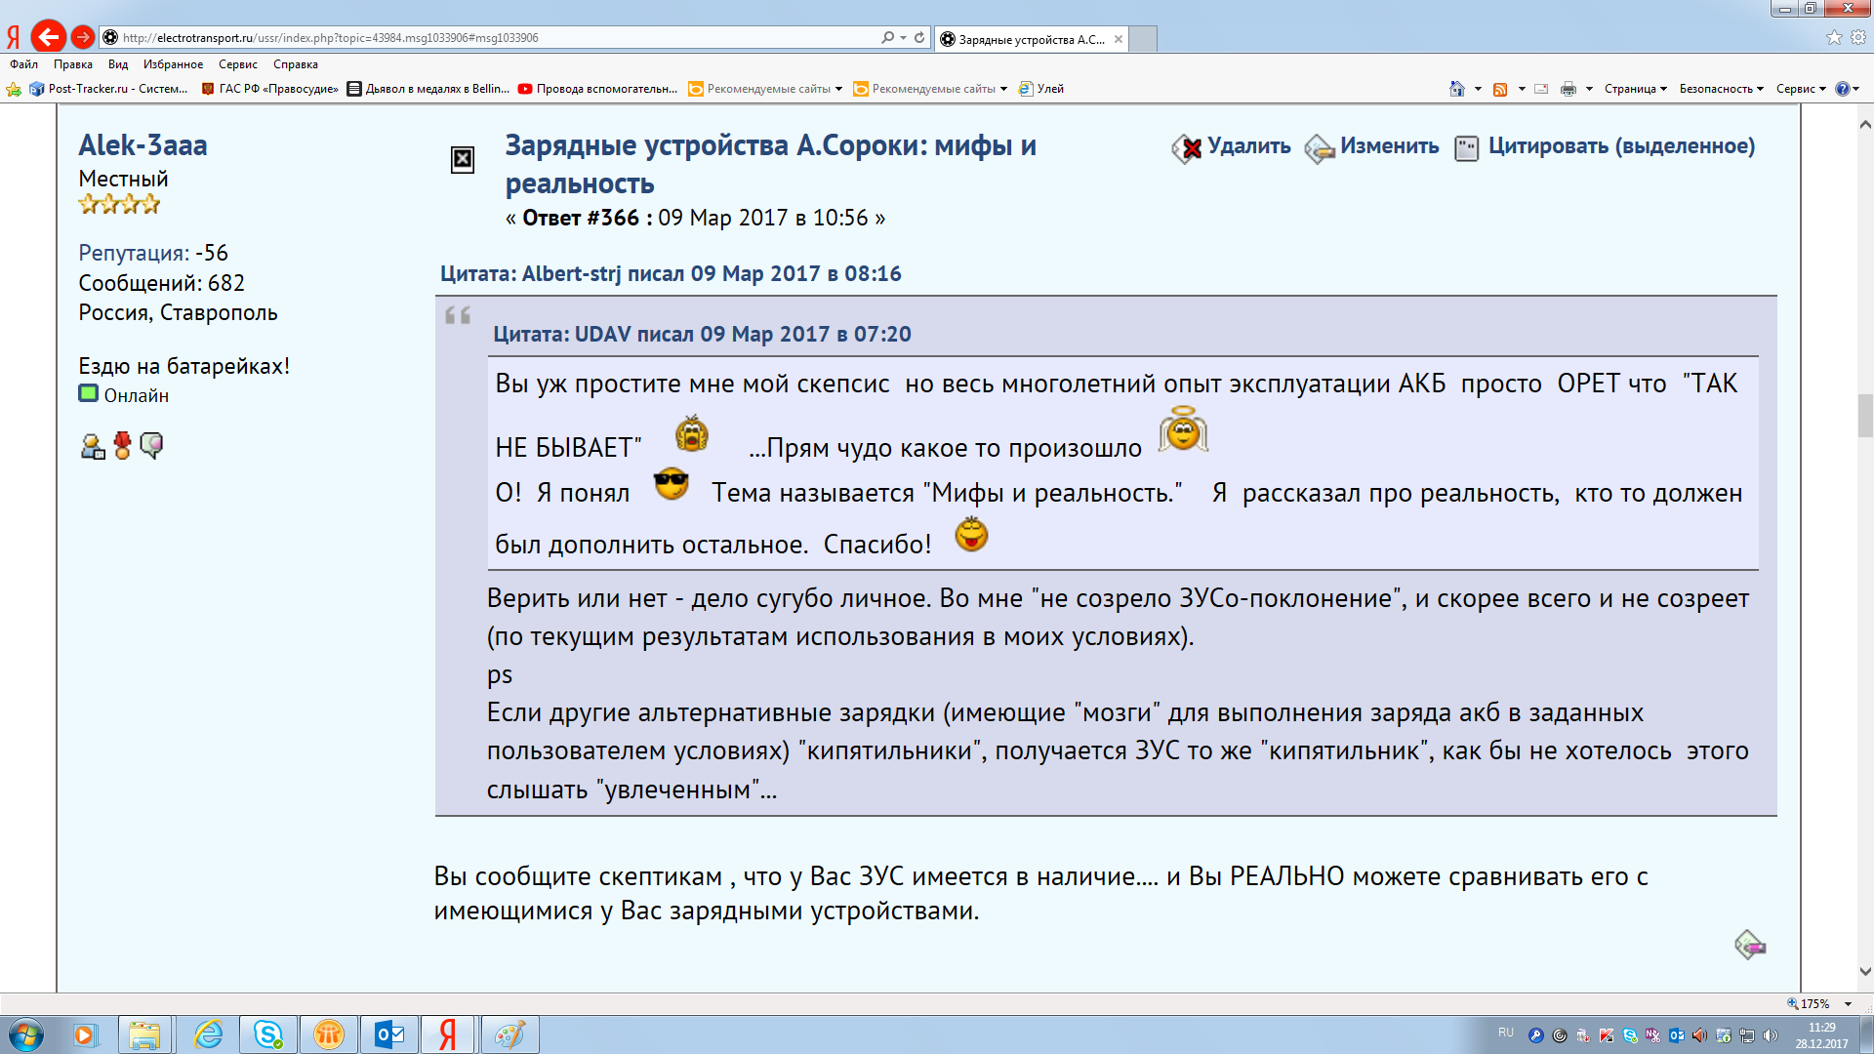This screenshot has height=1054, width=1874.
Task: Click the Print icon in command bar
Action: tap(1568, 89)
